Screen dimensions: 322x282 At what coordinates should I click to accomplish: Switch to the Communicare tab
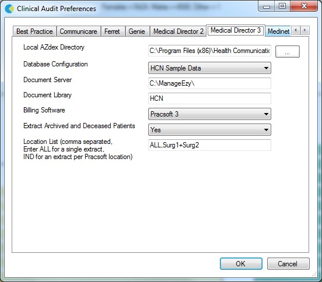[78, 31]
